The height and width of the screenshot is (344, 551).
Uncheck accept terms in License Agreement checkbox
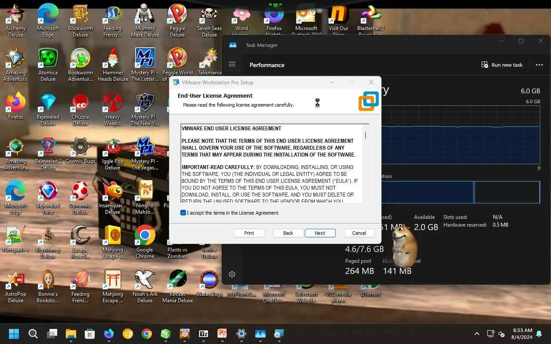point(183,213)
